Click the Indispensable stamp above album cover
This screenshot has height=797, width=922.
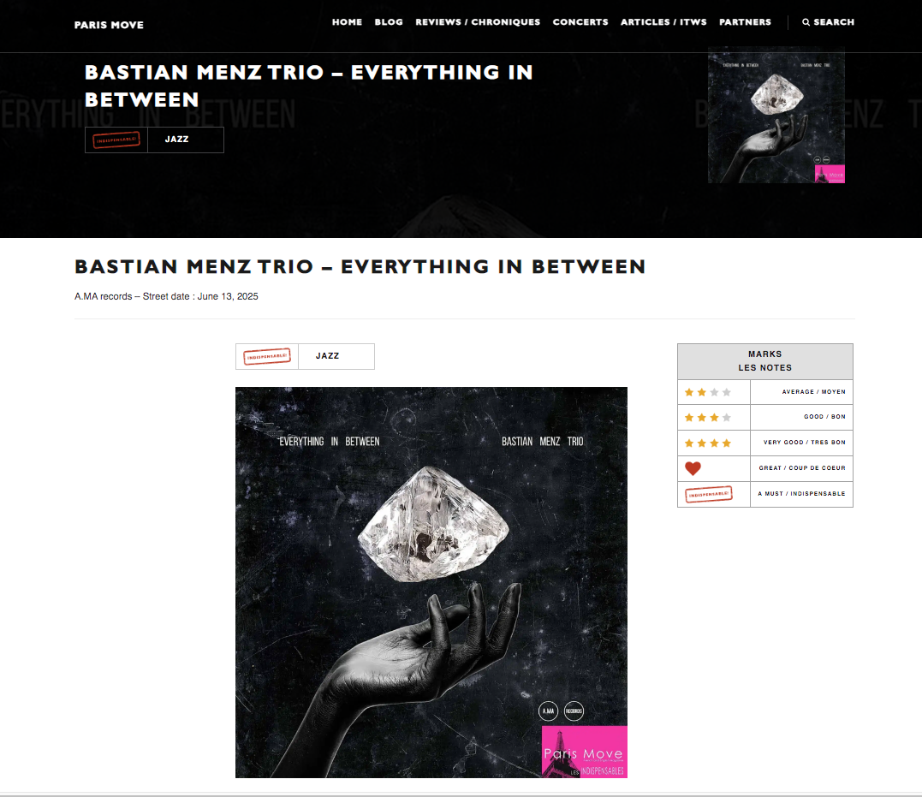click(x=267, y=356)
